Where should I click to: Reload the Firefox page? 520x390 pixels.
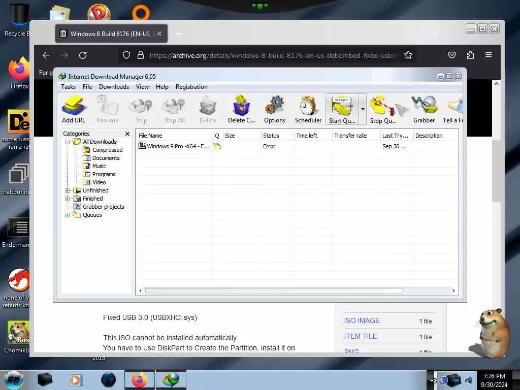point(83,55)
